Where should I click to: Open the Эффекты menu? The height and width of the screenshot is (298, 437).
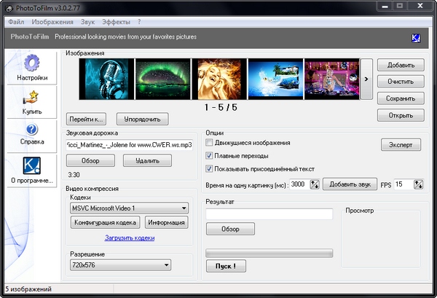(115, 23)
